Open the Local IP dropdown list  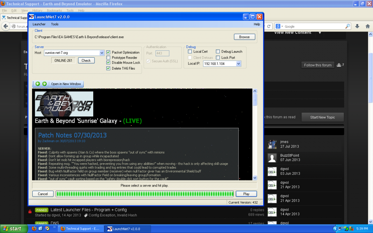pos(238,64)
